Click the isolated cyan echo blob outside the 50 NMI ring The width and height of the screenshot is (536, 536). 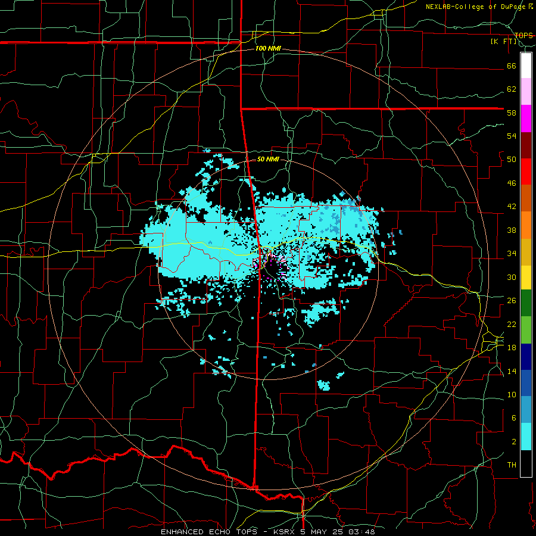coord(324,385)
